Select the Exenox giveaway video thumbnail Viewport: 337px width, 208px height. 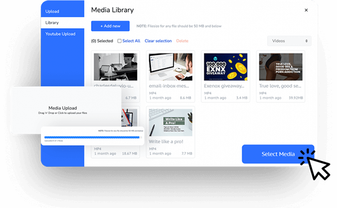pyautogui.click(x=225, y=67)
